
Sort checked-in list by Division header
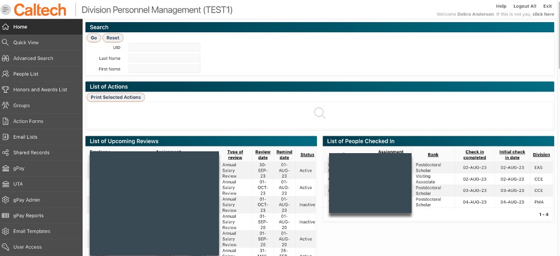[541, 154]
